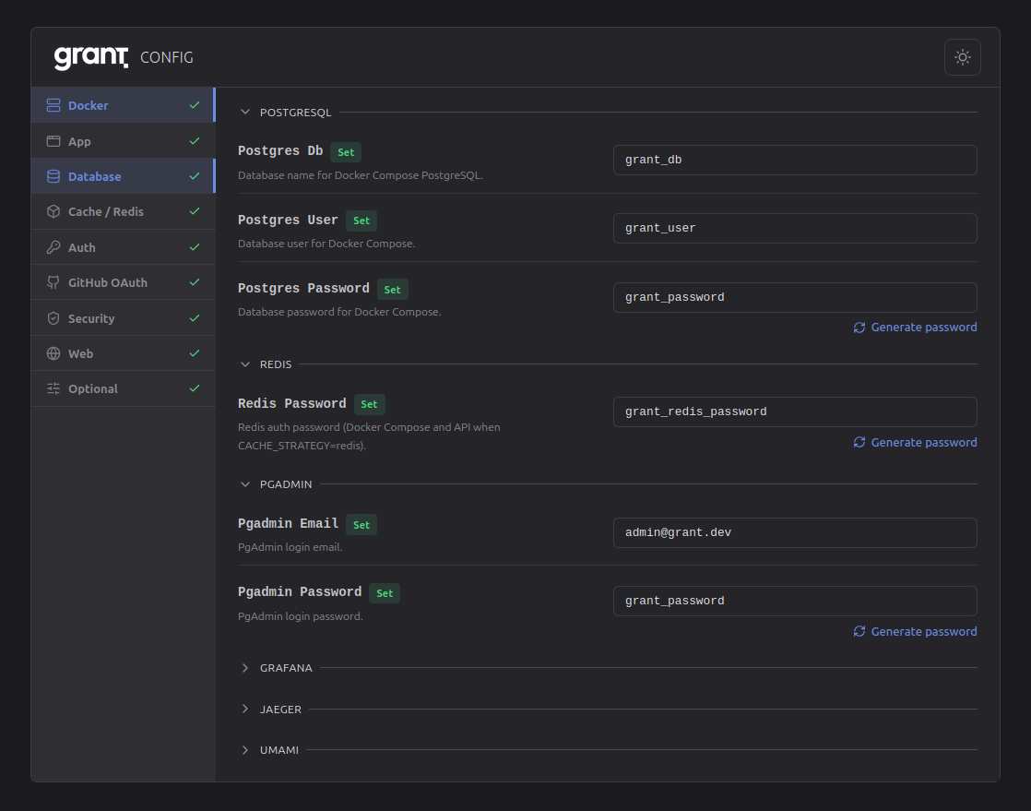Click inside the Postgres Db input field

pyautogui.click(x=794, y=160)
